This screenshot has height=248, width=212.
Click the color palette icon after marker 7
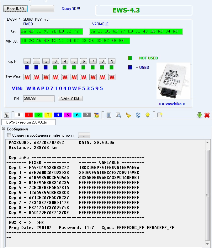(97, 115)
